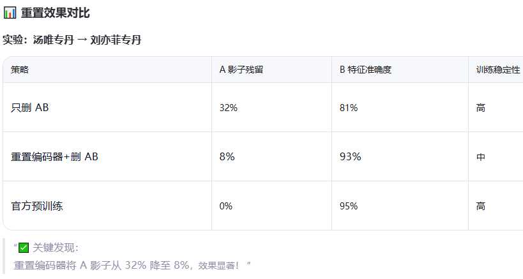Select the 策略 column header
Screen dimensions: 523x279
tap(20, 70)
